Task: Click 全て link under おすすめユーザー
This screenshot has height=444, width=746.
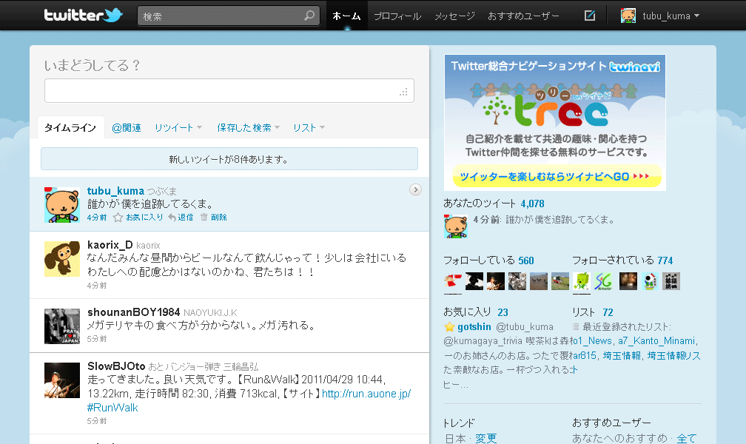Action: click(687, 438)
